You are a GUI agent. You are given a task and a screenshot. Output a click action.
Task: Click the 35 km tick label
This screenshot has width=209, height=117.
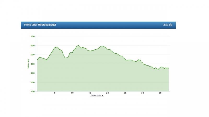point(160,93)
